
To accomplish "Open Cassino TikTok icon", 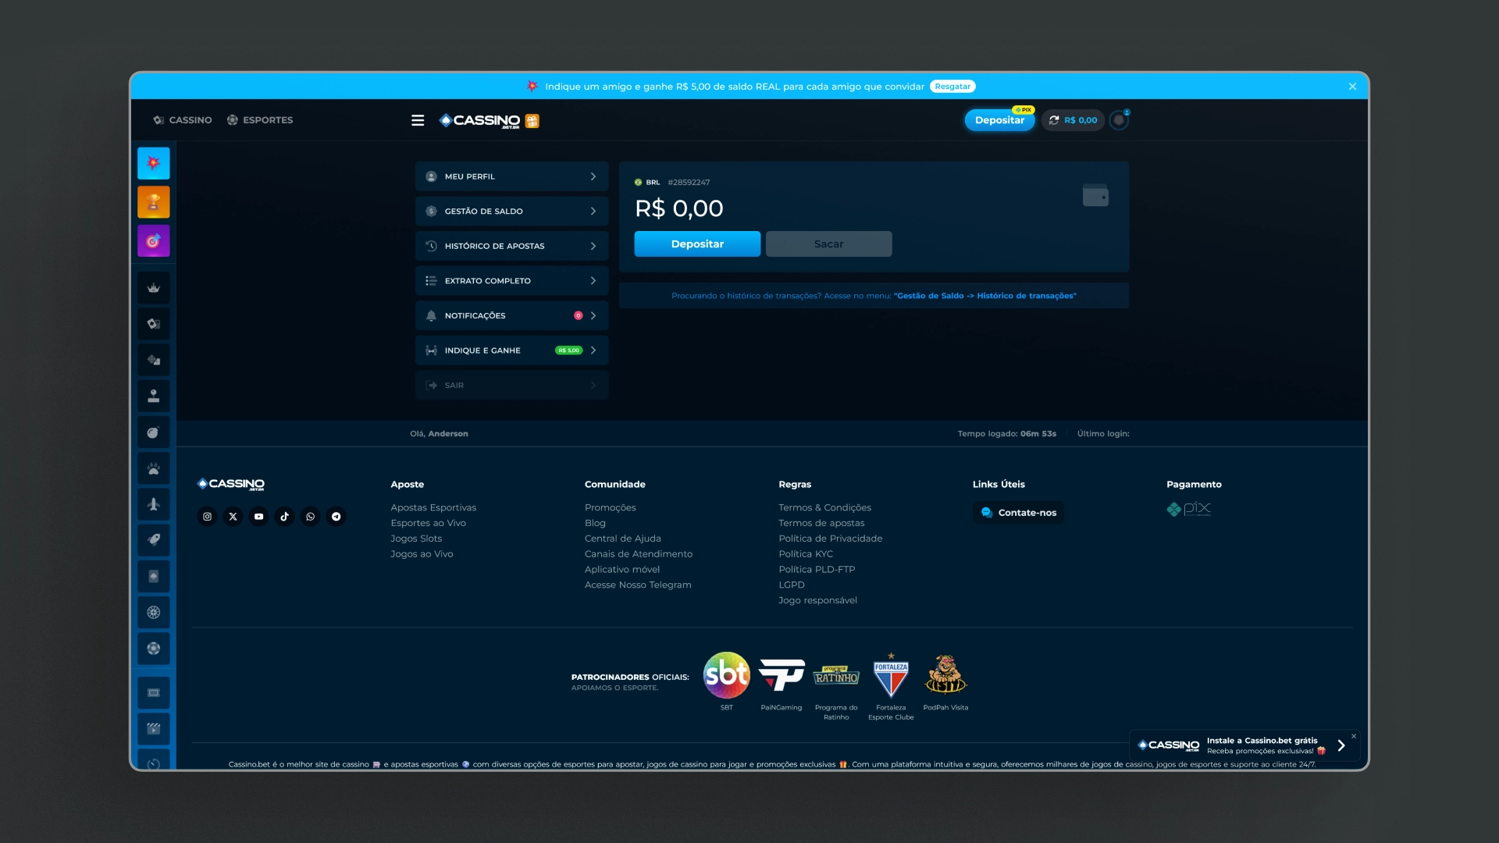I will pos(284,517).
